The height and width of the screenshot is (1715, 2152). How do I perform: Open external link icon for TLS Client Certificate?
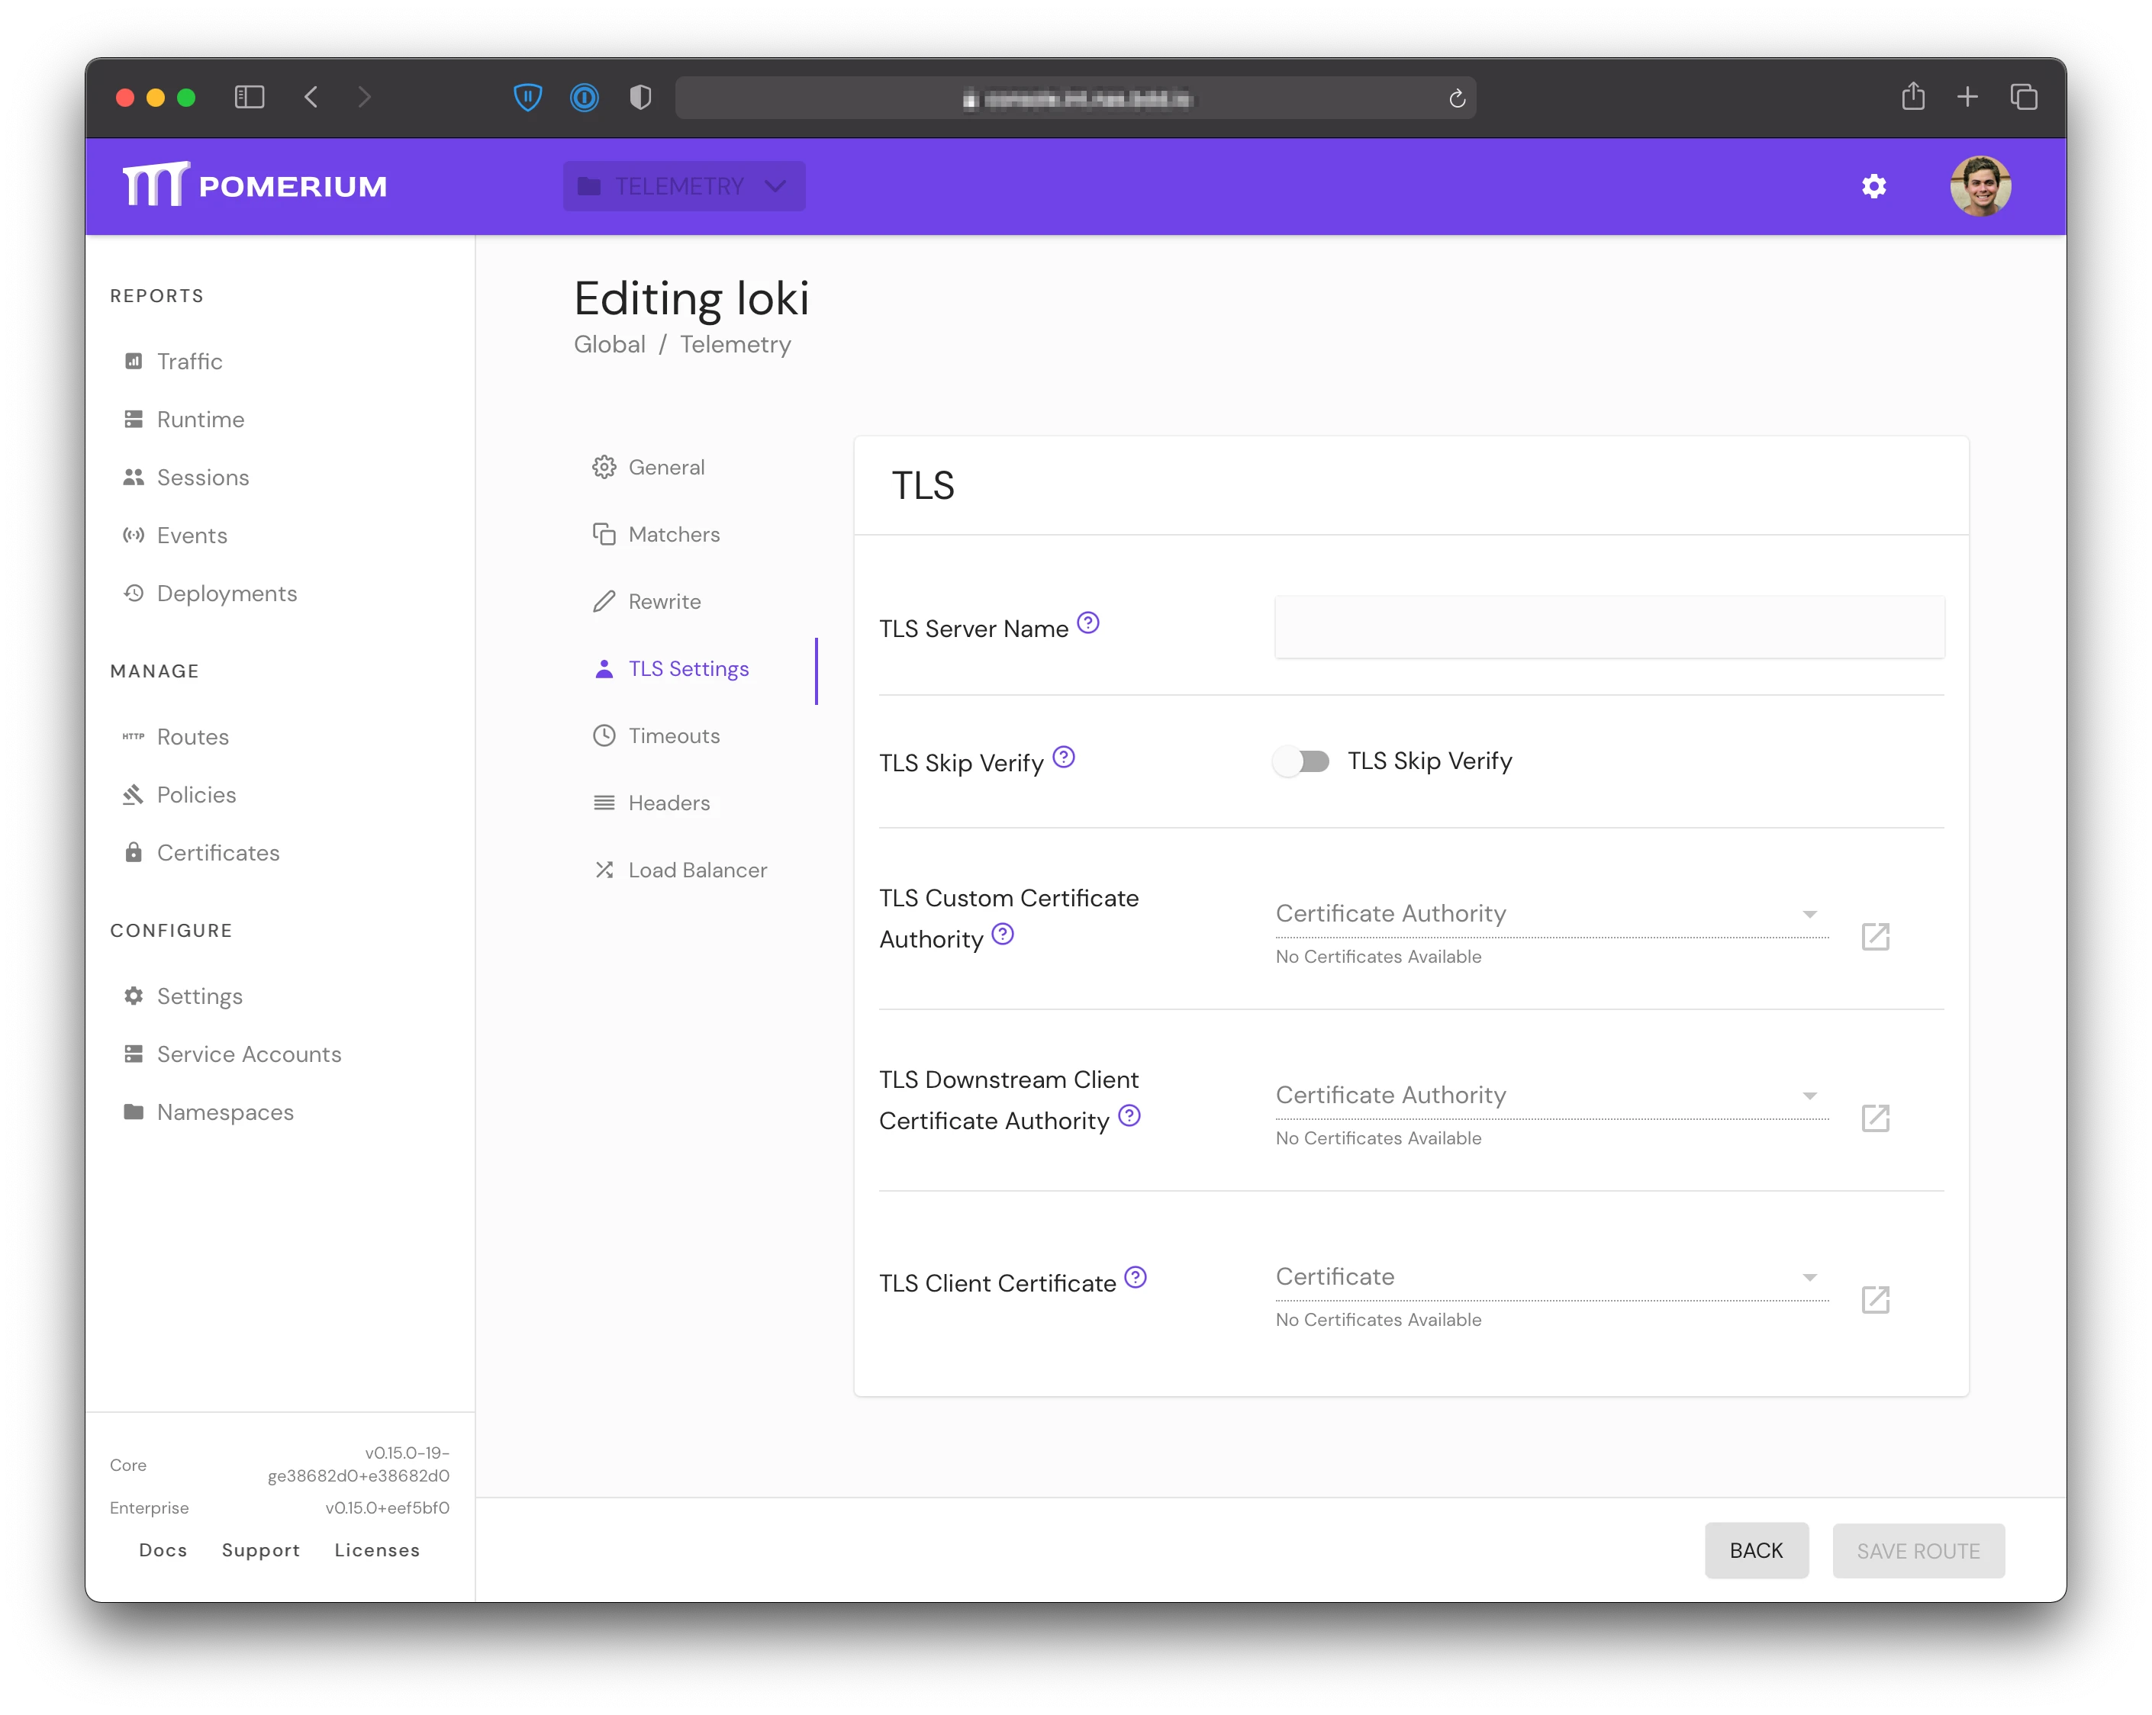[x=1877, y=1301]
